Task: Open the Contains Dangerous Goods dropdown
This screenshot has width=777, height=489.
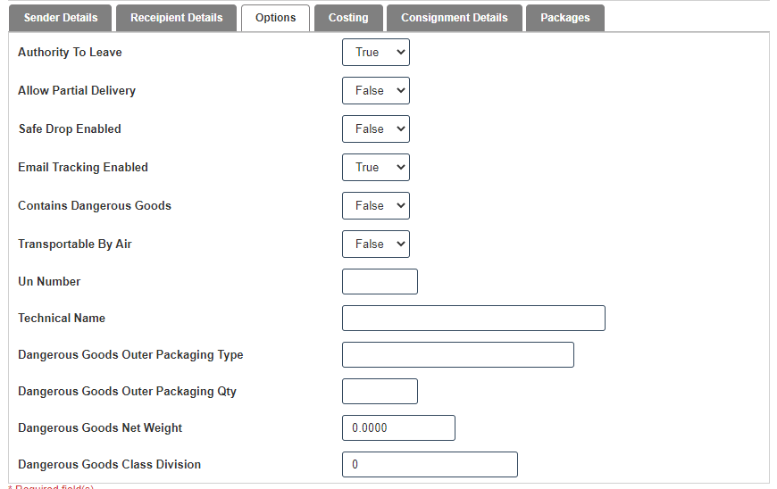Action: [375, 206]
